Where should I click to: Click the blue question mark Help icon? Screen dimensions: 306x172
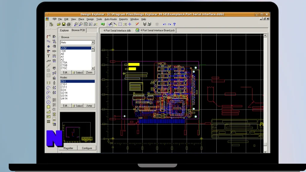pos(174,24)
